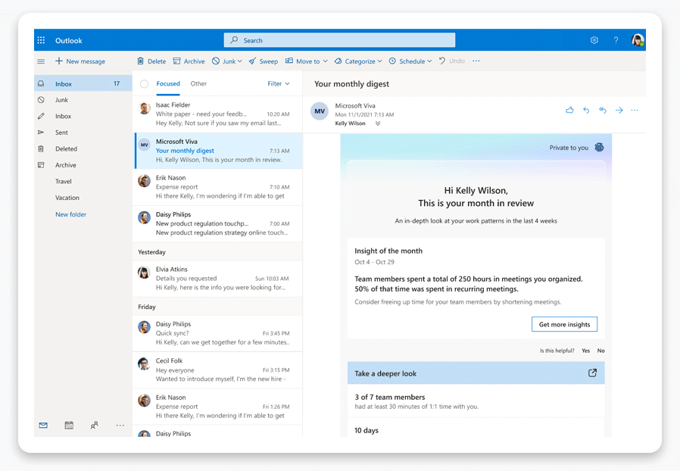Viewport: 680px width, 471px height.
Task: Click the New message button
Action: pos(80,61)
